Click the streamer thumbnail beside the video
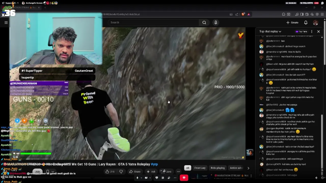The width and height of the screenshot is (326, 183). click(250, 153)
